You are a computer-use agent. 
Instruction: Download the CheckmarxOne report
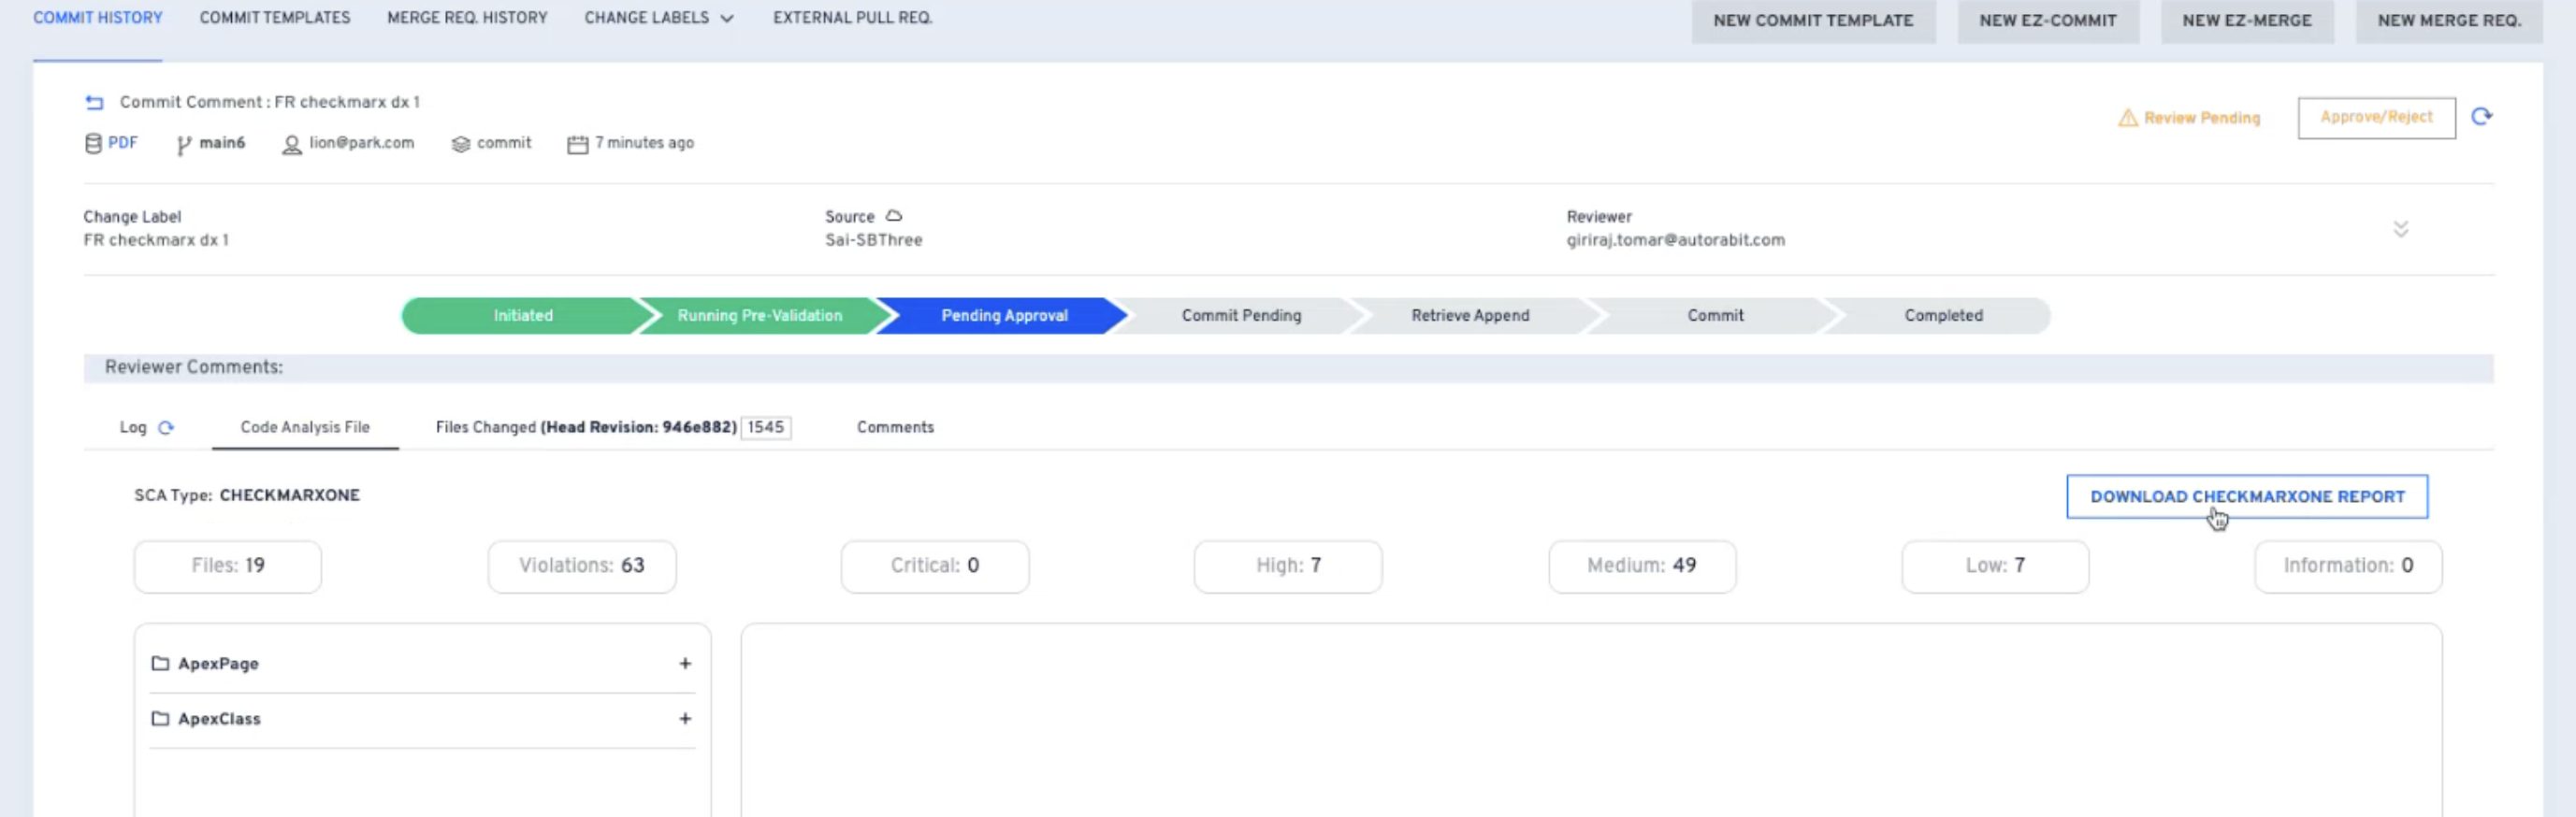(2246, 496)
